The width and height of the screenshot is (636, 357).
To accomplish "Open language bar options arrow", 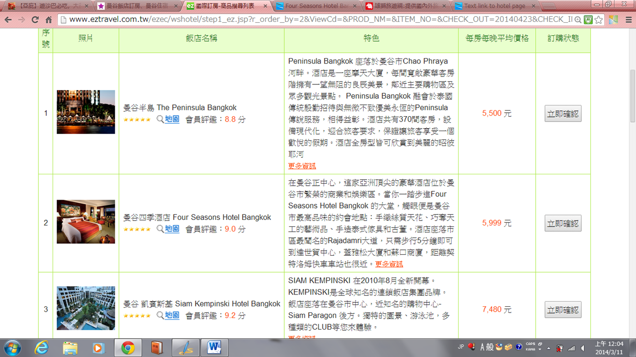I will 540,350.
